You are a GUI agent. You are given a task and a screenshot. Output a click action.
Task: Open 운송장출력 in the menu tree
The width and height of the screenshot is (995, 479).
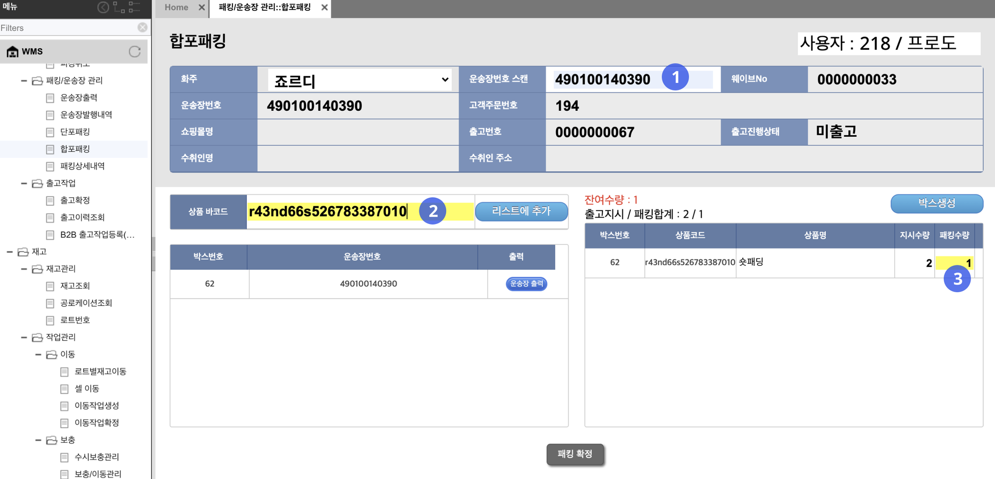click(79, 98)
